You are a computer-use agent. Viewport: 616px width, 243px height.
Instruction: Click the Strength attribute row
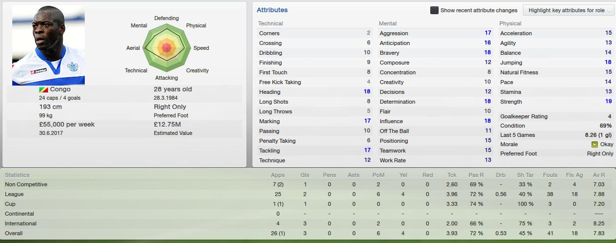click(x=556, y=102)
